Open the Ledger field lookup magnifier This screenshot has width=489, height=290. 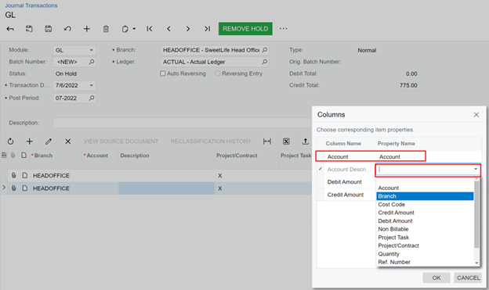tap(265, 62)
